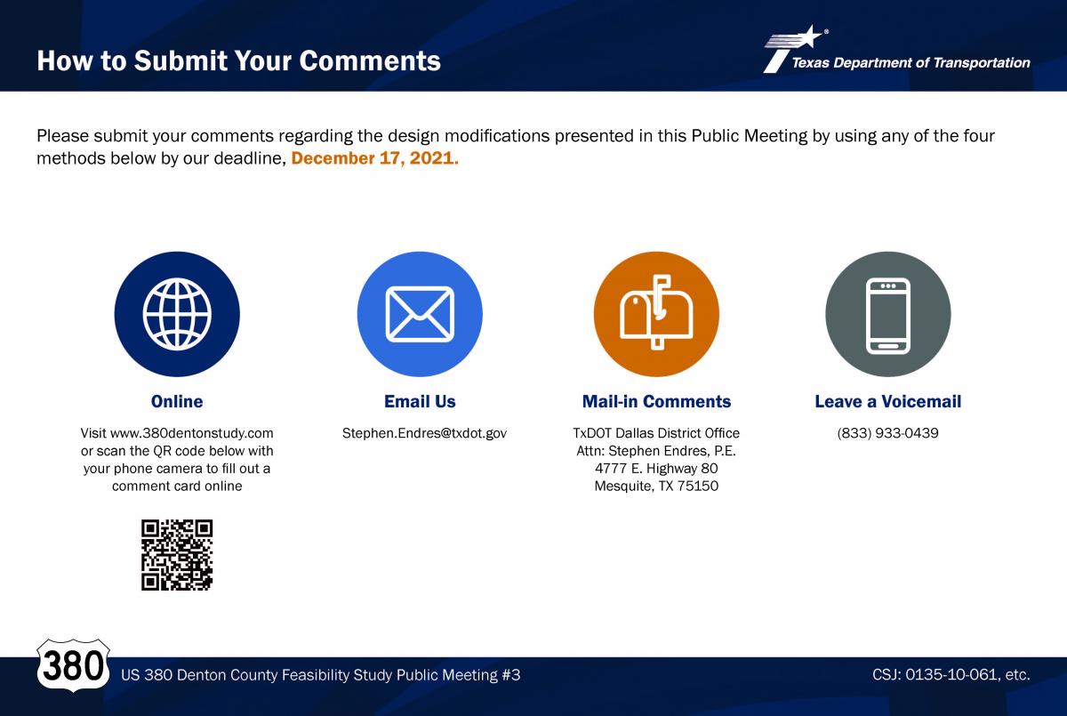Click the Mesquite, TX 75150 line

pos(656,486)
